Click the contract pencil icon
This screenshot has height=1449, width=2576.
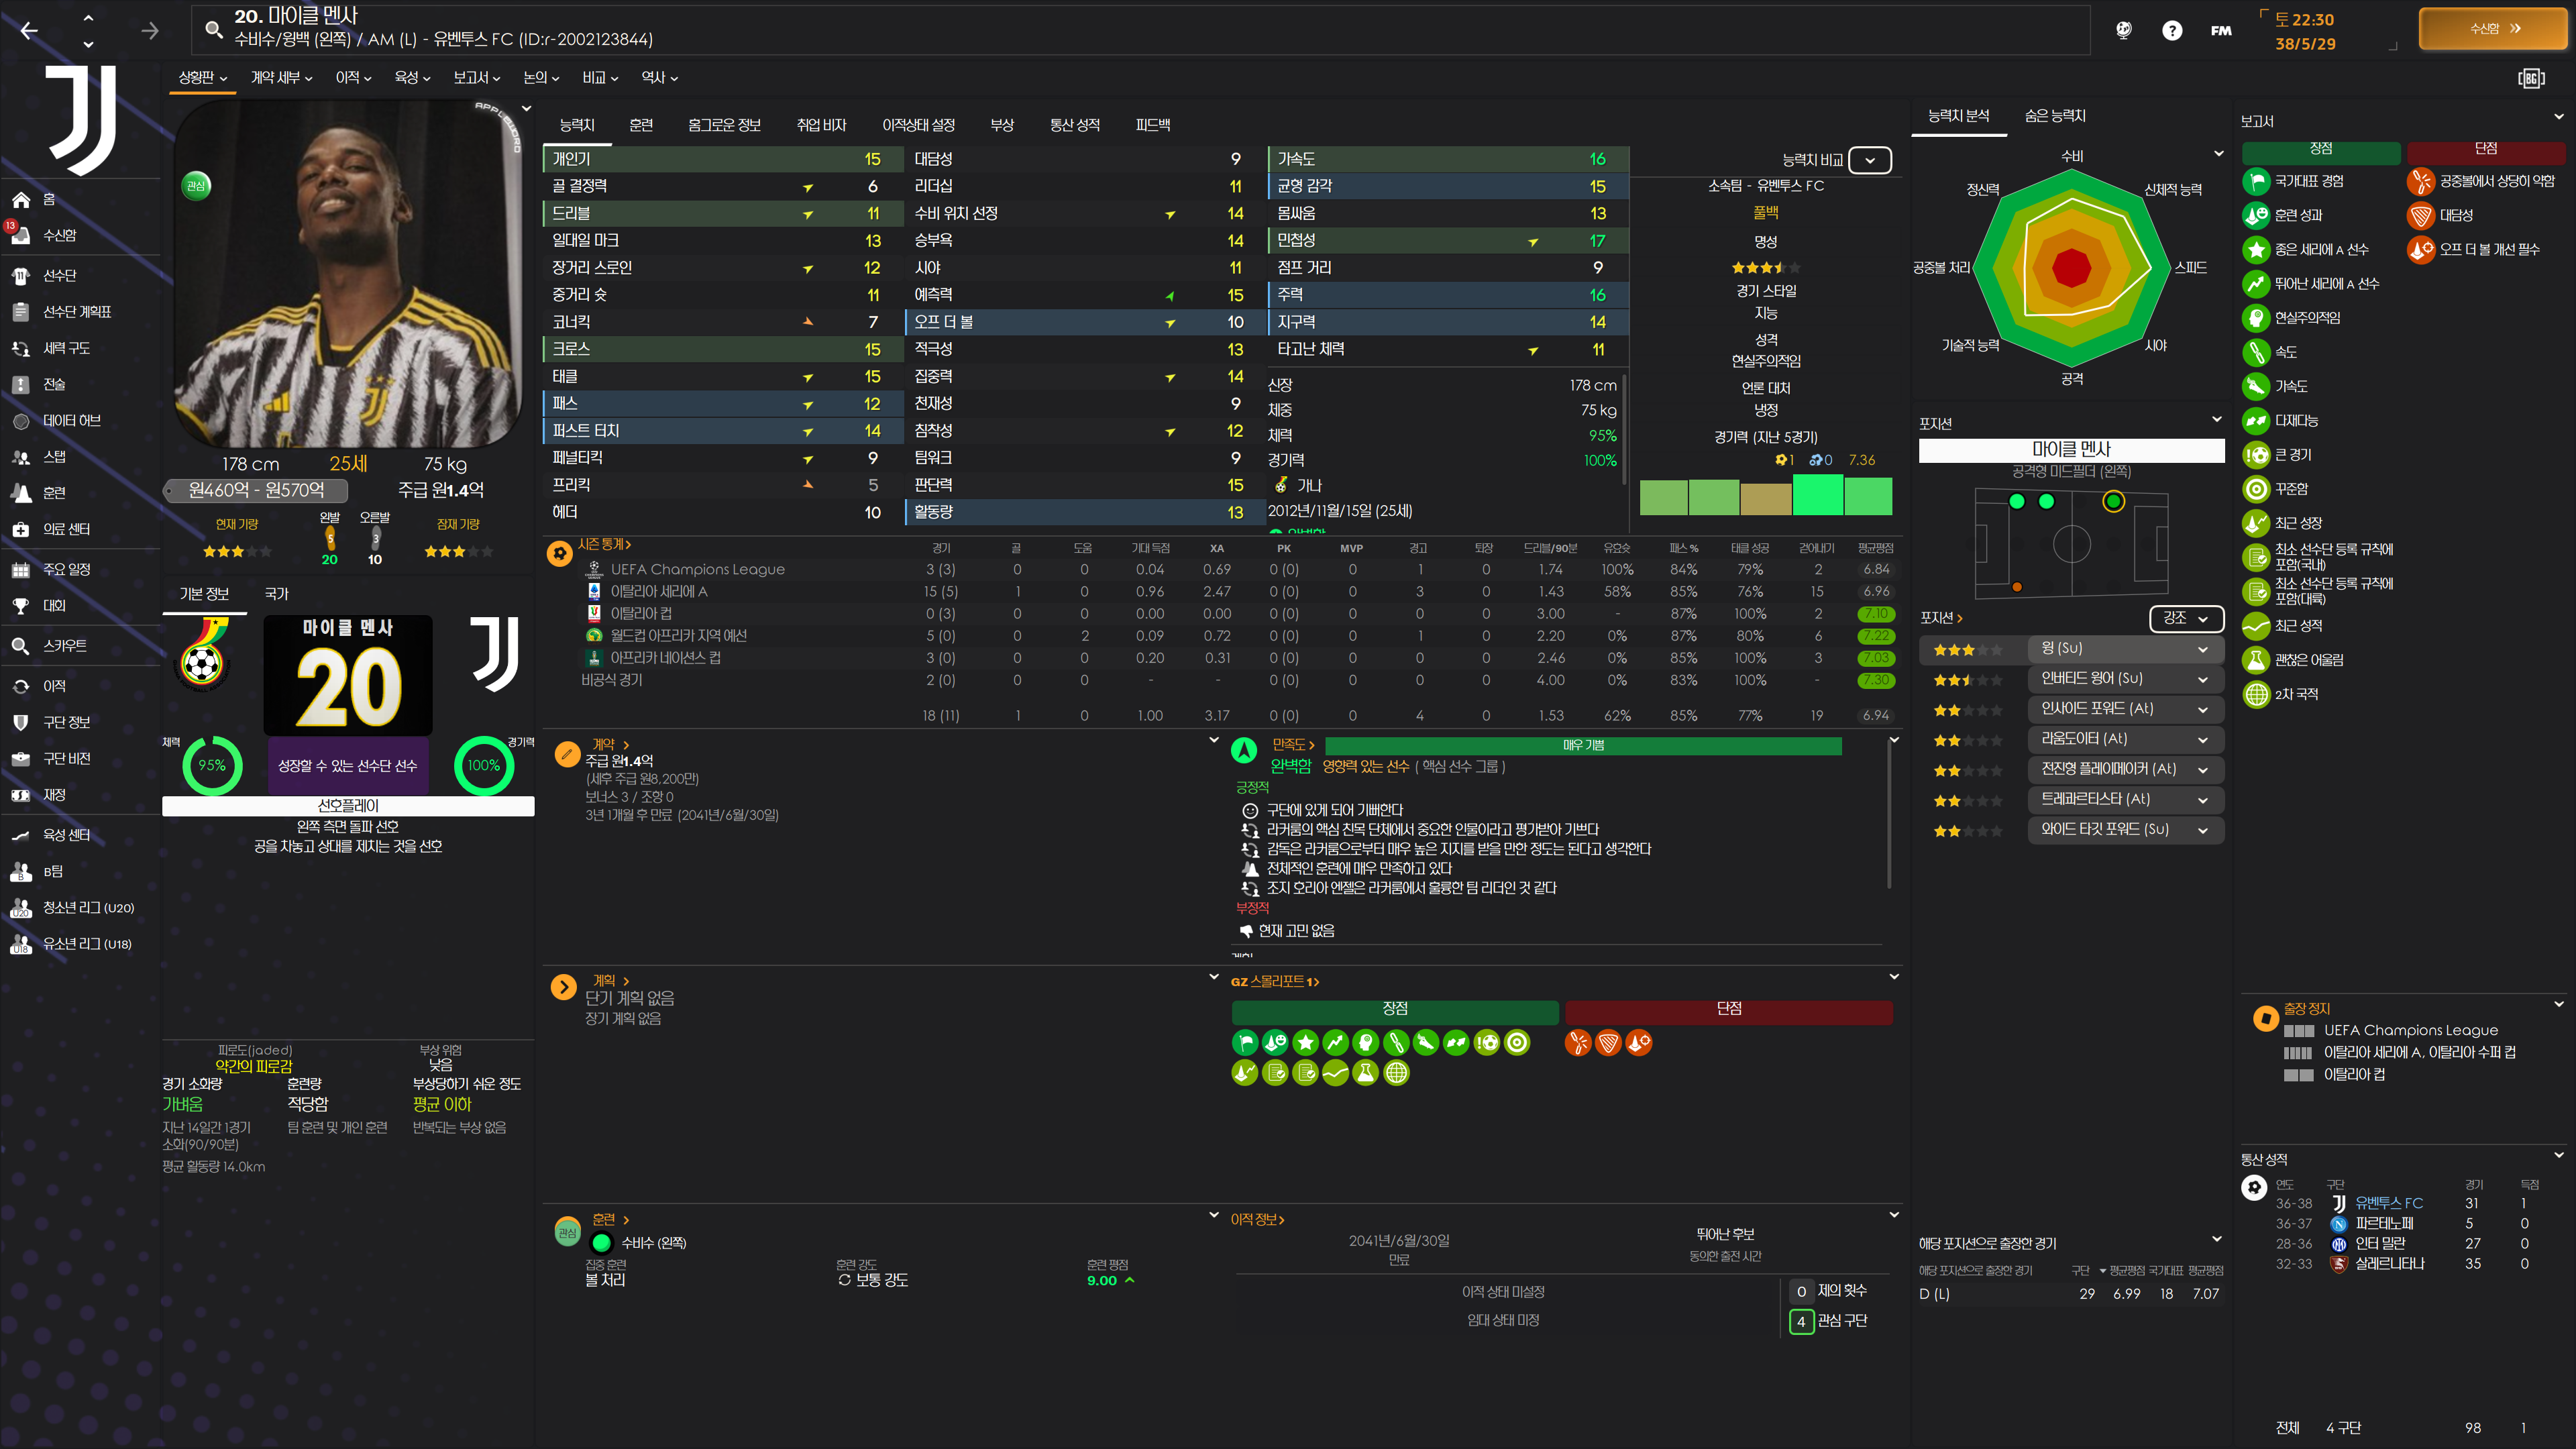[566, 753]
